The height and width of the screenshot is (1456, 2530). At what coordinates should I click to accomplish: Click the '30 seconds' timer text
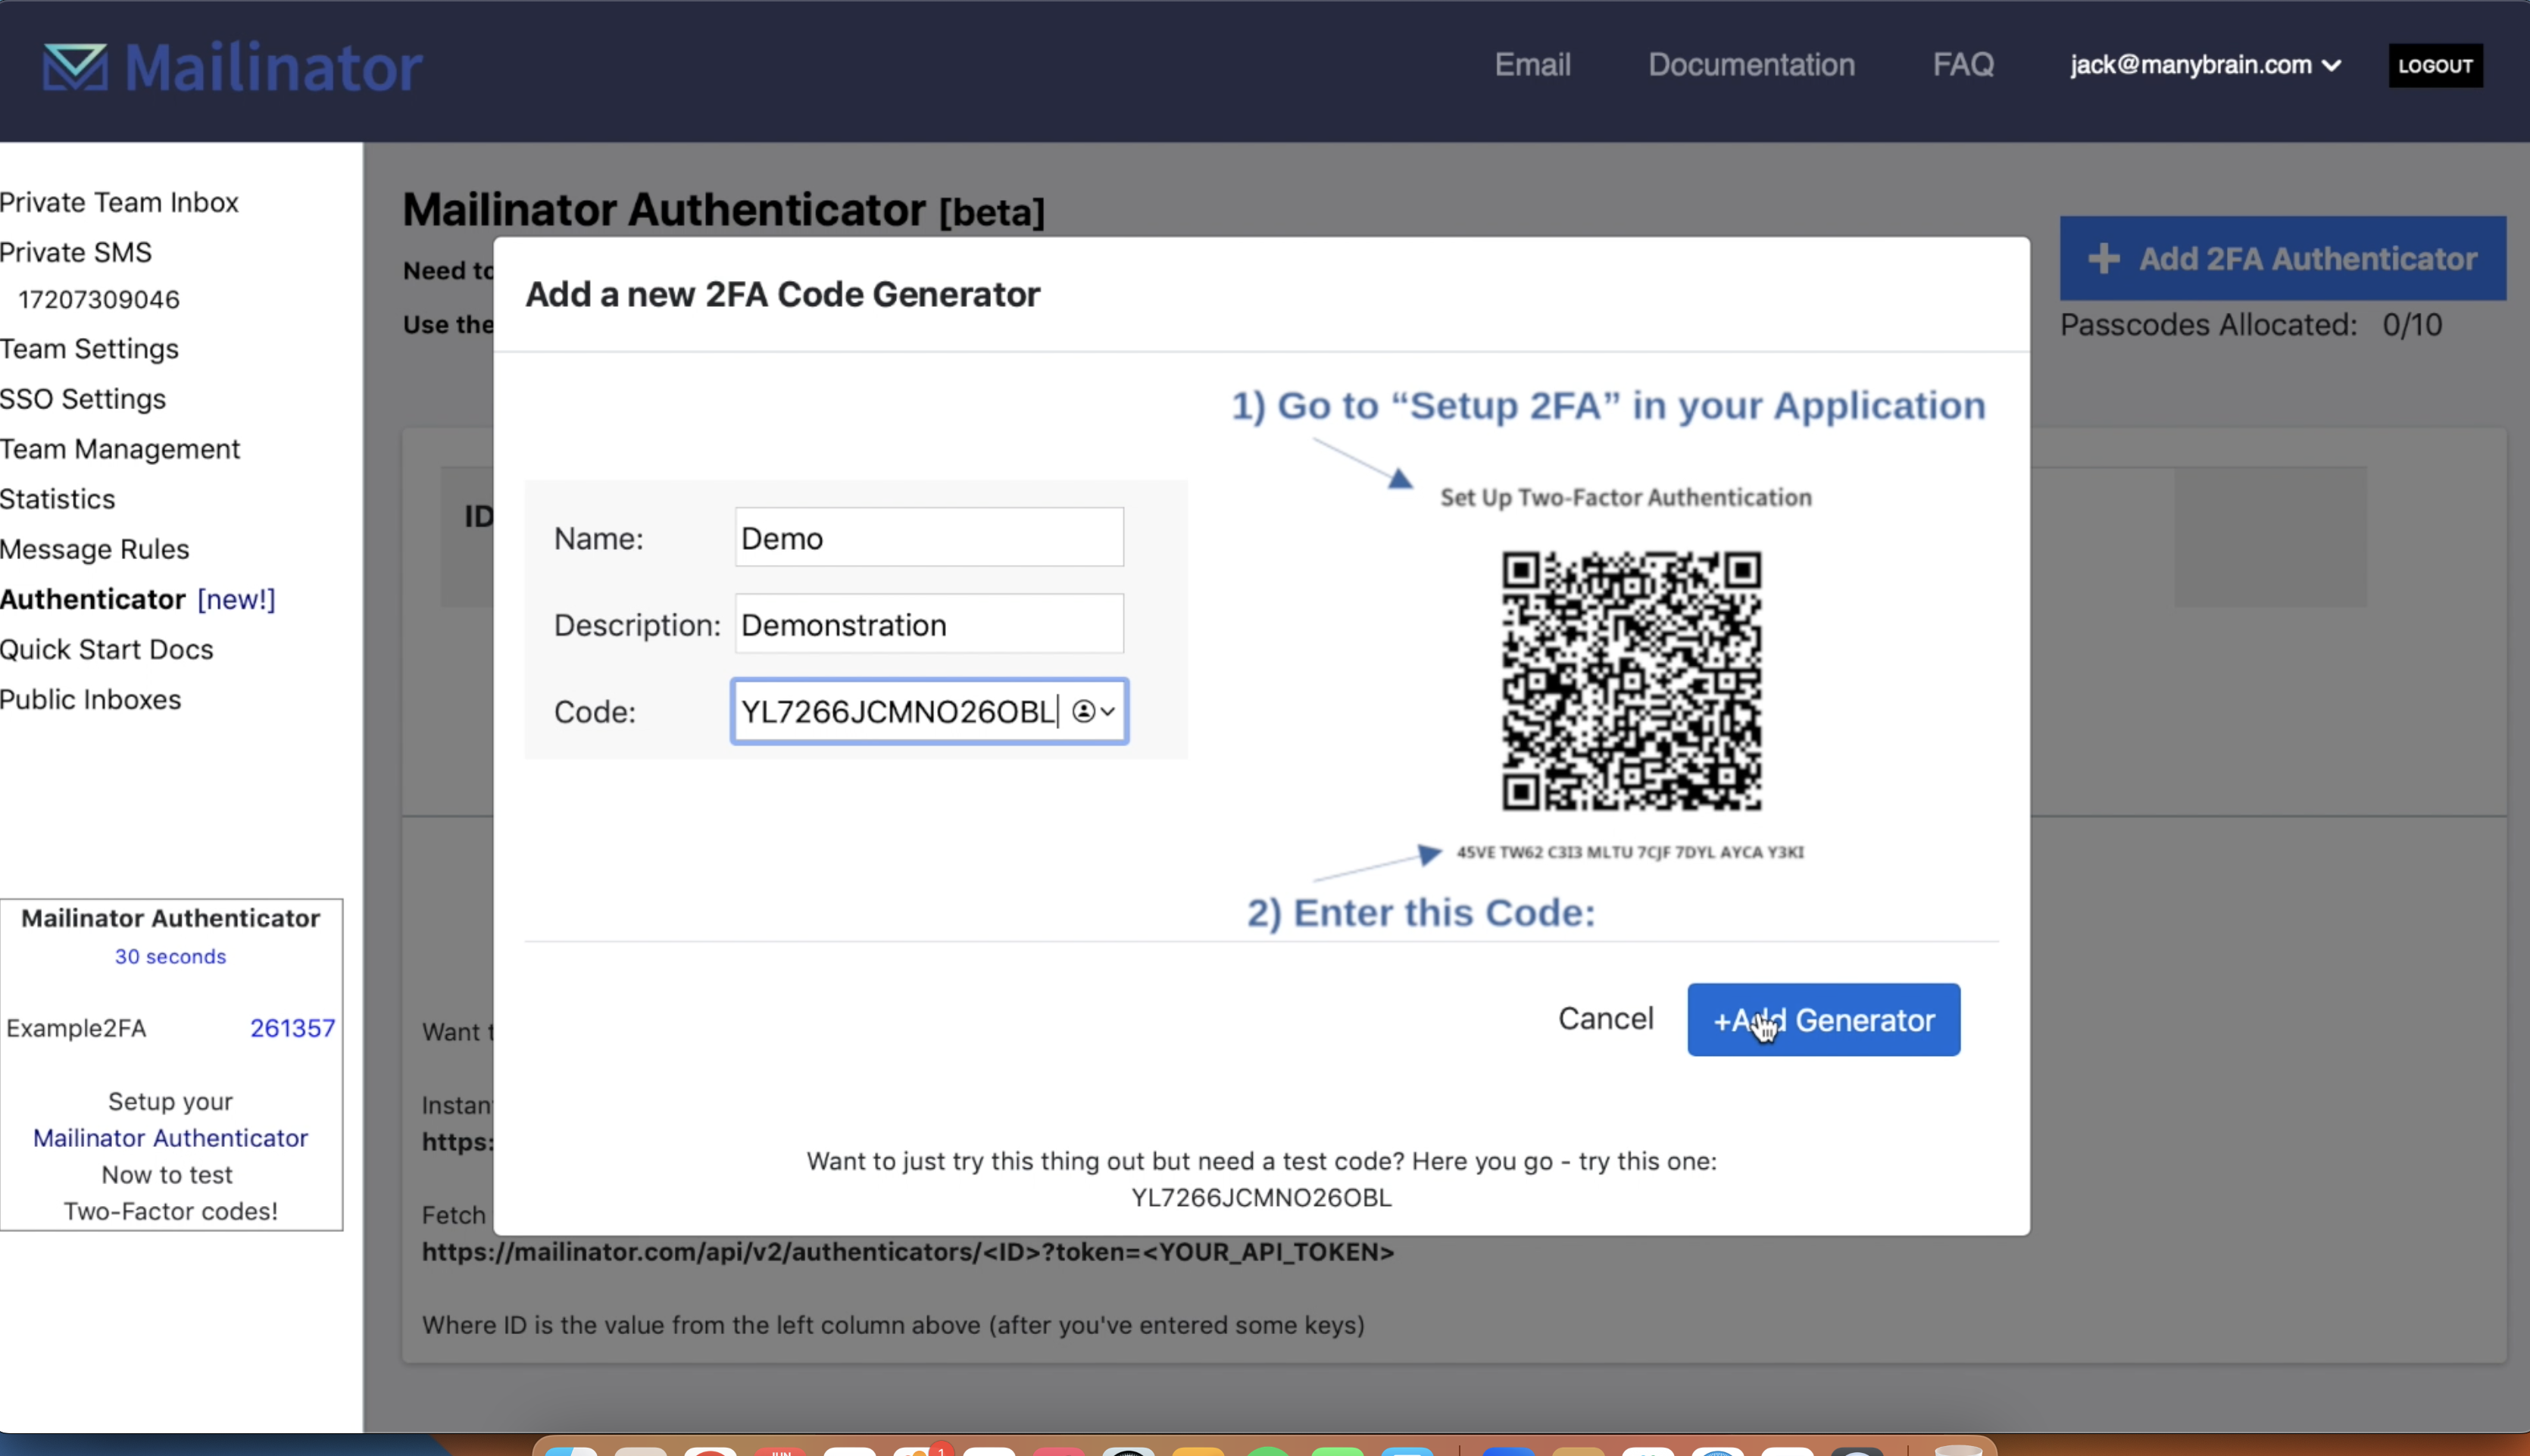tap(171, 957)
